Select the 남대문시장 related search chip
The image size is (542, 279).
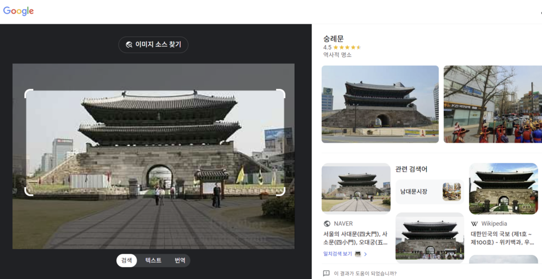tap(429, 192)
